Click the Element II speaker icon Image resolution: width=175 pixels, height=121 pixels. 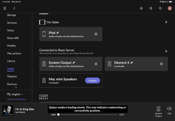110,64
